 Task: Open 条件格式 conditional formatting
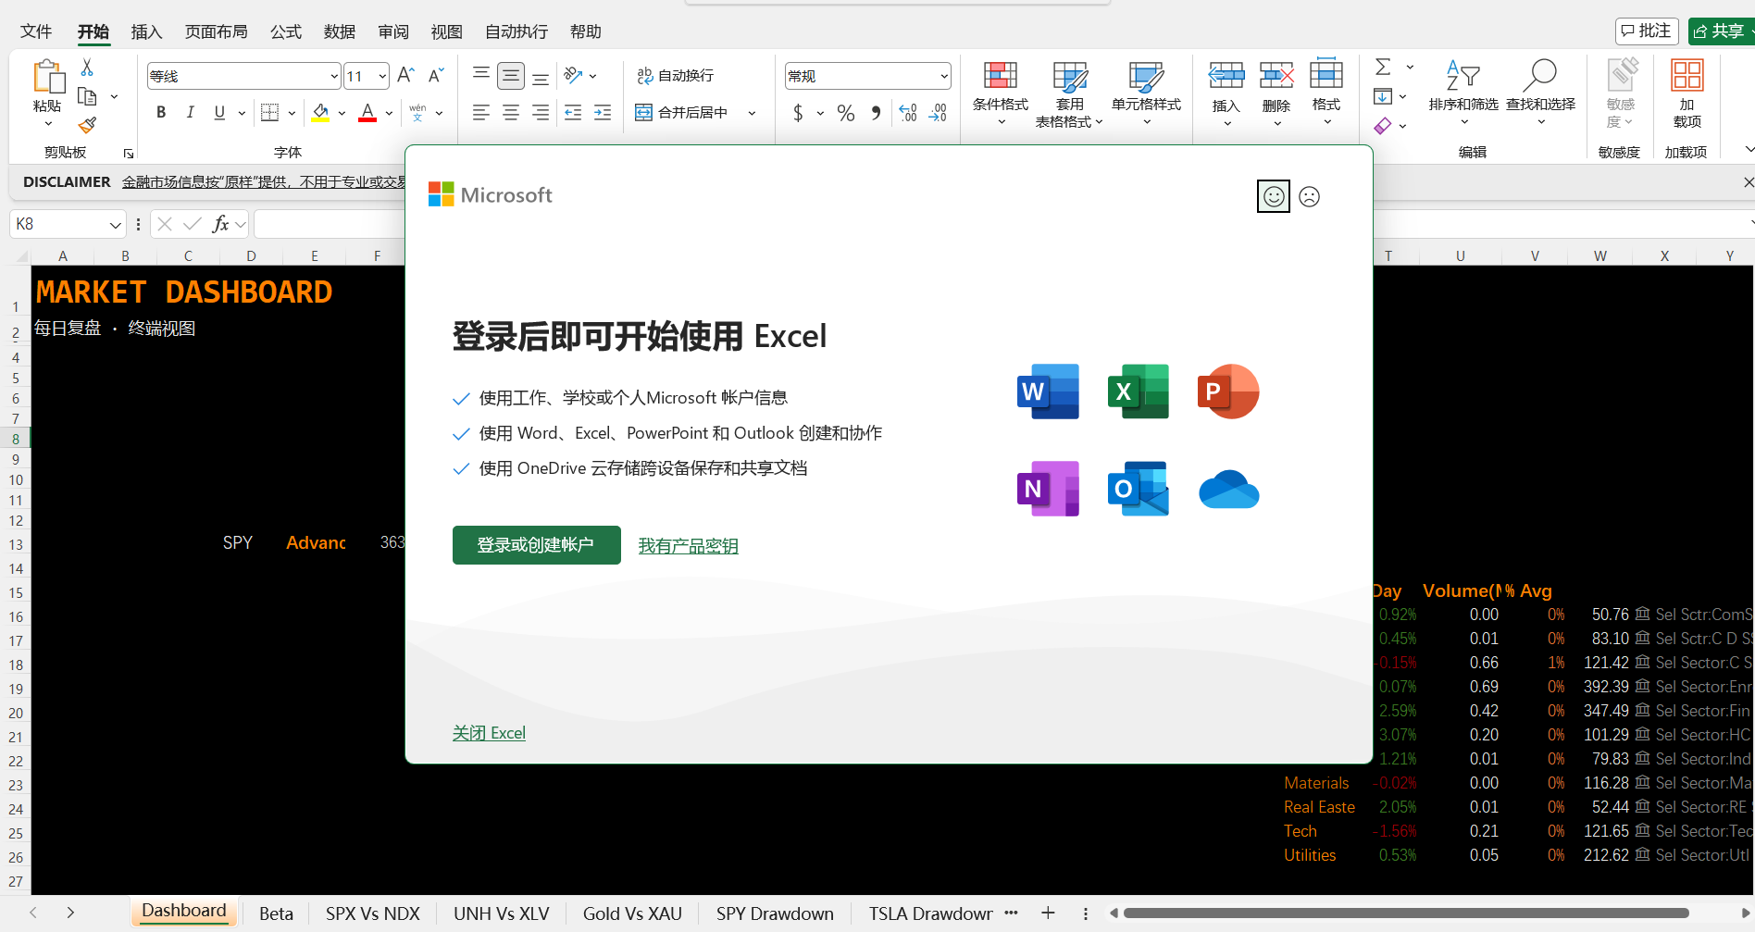pos(1000,93)
